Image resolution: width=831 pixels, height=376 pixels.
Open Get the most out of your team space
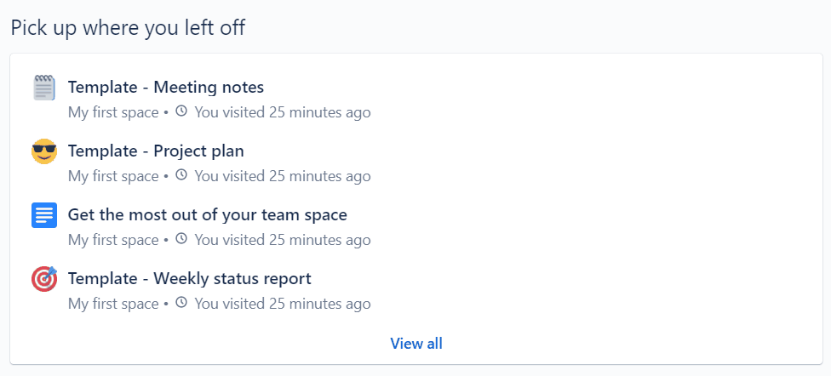[x=207, y=214]
